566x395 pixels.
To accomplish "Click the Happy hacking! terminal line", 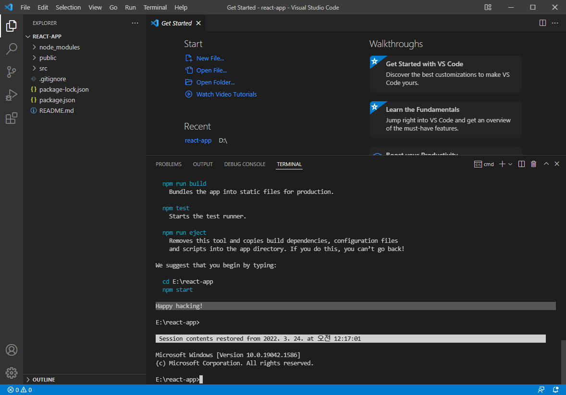I will coord(356,306).
